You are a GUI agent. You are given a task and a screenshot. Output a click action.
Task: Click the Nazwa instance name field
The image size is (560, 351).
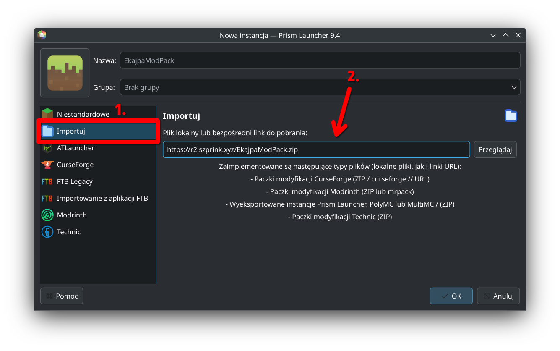(320, 60)
